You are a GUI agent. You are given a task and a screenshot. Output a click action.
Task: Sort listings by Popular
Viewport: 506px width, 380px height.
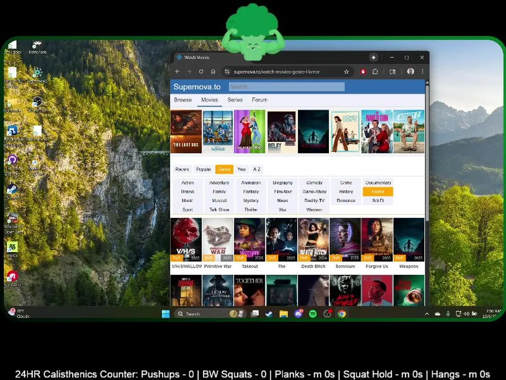(203, 169)
